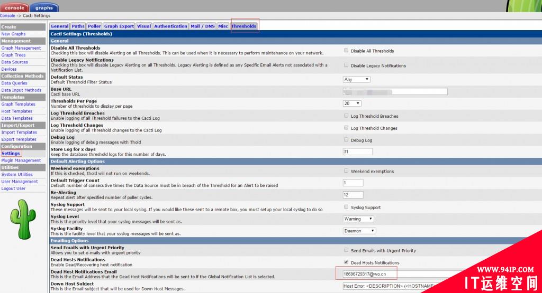Image resolution: width=542 pixels, height=293 pixels.
Task: Open the Authentication settings tab
Action: click(x=170, y=26)
